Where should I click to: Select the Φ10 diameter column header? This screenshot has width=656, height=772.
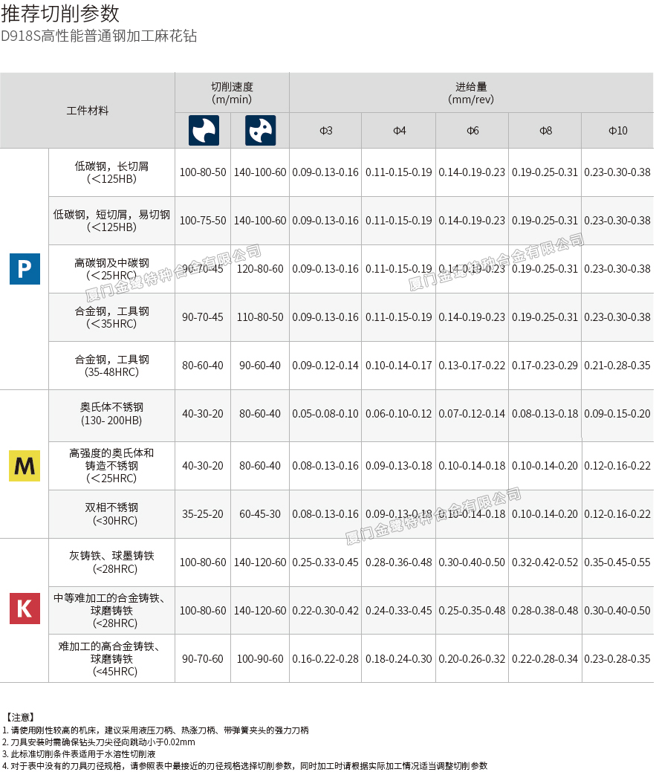point(617,131)
